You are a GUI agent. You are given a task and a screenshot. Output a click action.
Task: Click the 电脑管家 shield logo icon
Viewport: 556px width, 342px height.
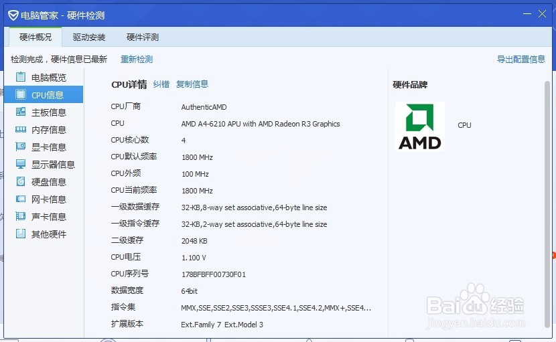pyautogui.click(x=13, y=15)
